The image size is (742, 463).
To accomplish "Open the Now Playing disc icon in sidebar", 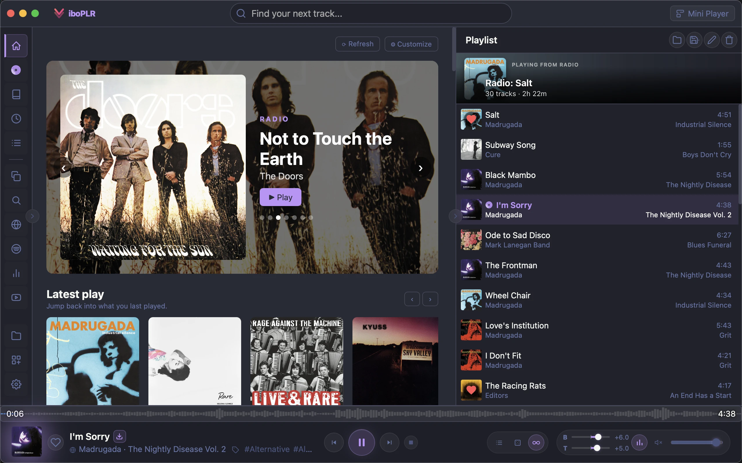I will (16, 70).
